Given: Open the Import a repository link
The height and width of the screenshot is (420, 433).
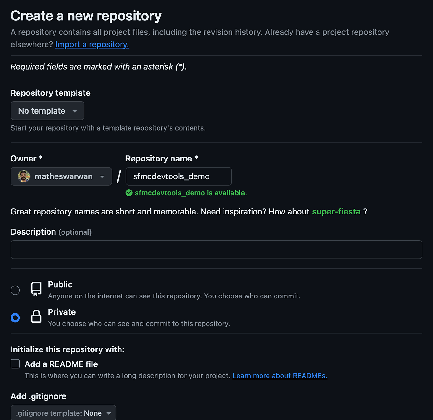Looking at the screenshot, I should 92,44.
